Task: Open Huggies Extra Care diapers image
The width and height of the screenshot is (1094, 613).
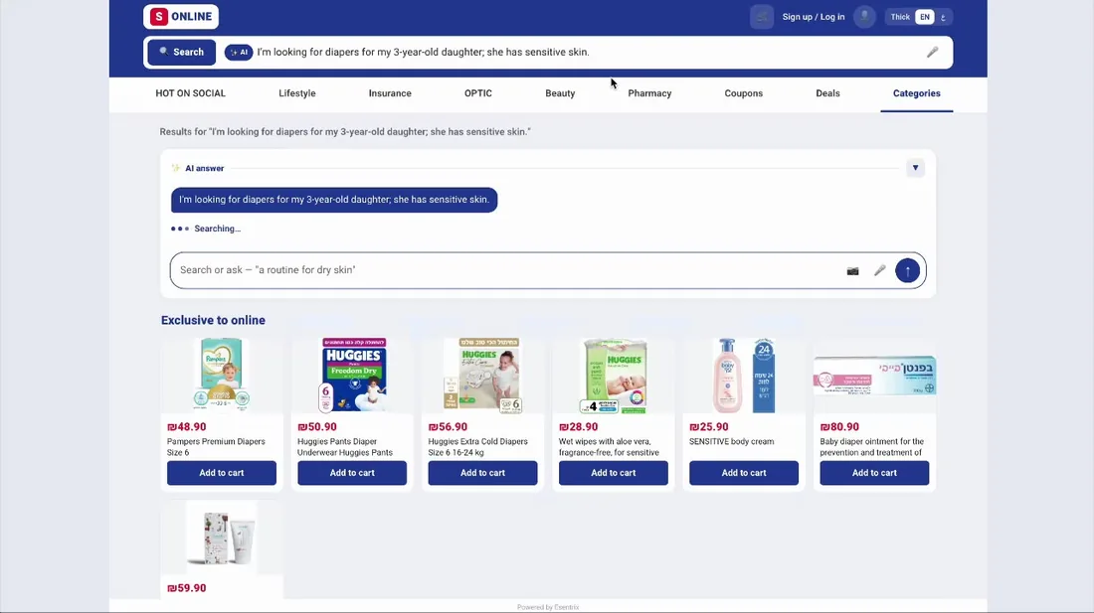Action: tap(482, 375)
